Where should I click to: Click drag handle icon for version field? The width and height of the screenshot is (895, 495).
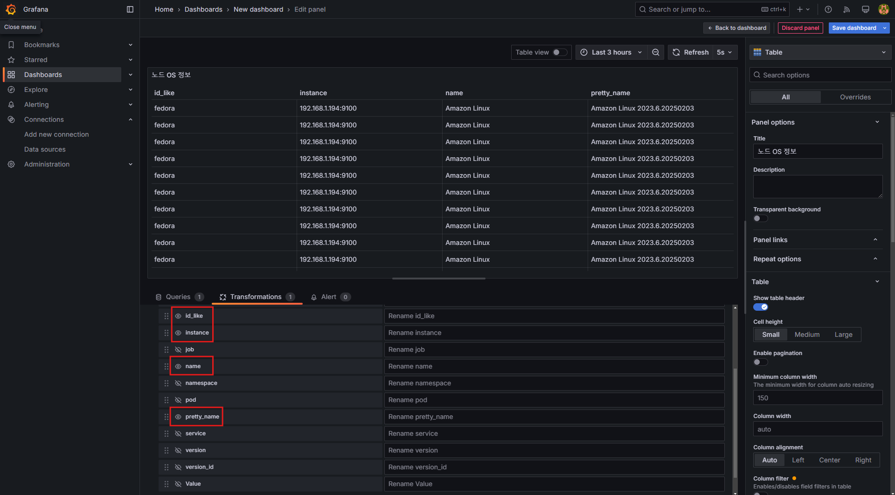(167, 450)
